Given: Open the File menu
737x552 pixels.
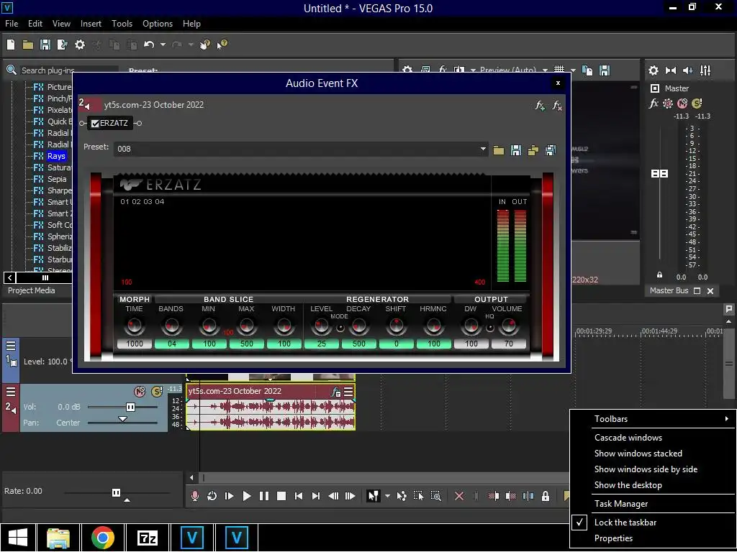Looking at the screenshot, I should [12, 24].
